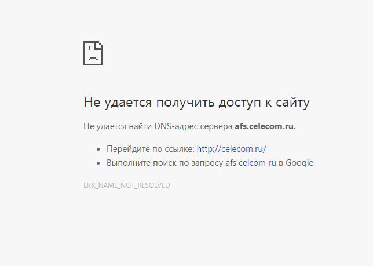373x266 pixels.
Task: Click the ERR_NAME_NOT_RESOLVED error code
Action: [x=126, y=185]
